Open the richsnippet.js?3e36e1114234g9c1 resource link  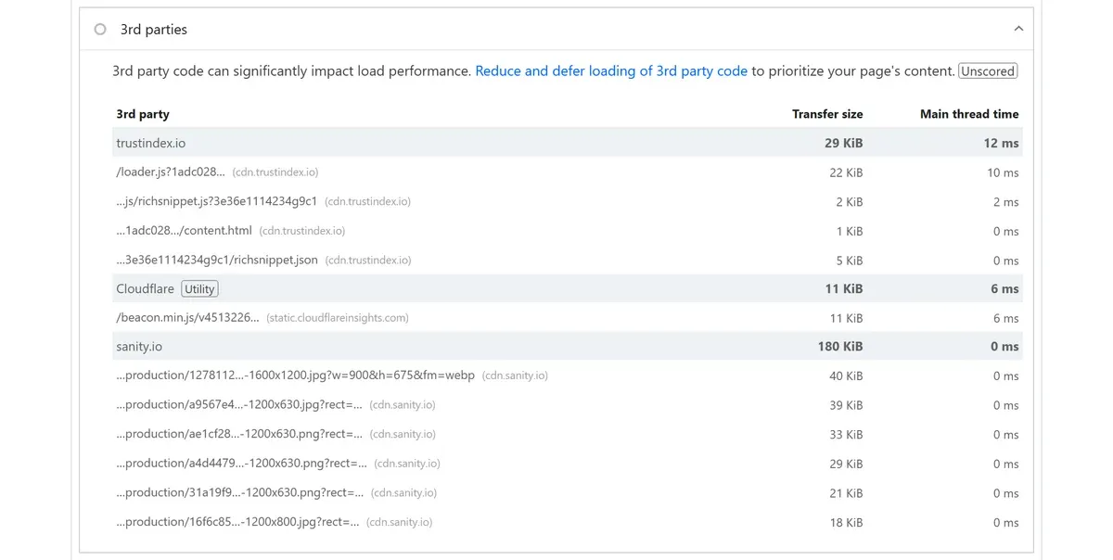click(216, 201)
